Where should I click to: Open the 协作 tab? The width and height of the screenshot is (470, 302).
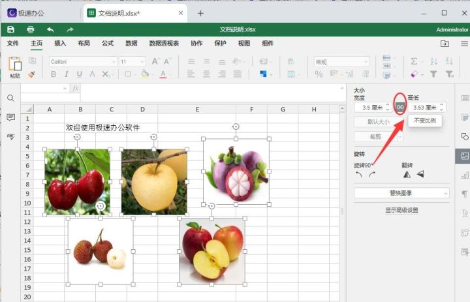pyautogui.click(x=196, y=44)
